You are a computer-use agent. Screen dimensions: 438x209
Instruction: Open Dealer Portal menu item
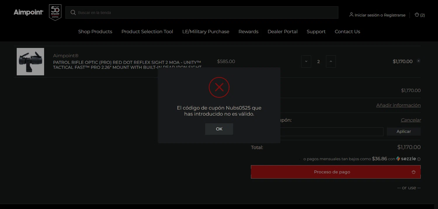click(x=282, y=32)
